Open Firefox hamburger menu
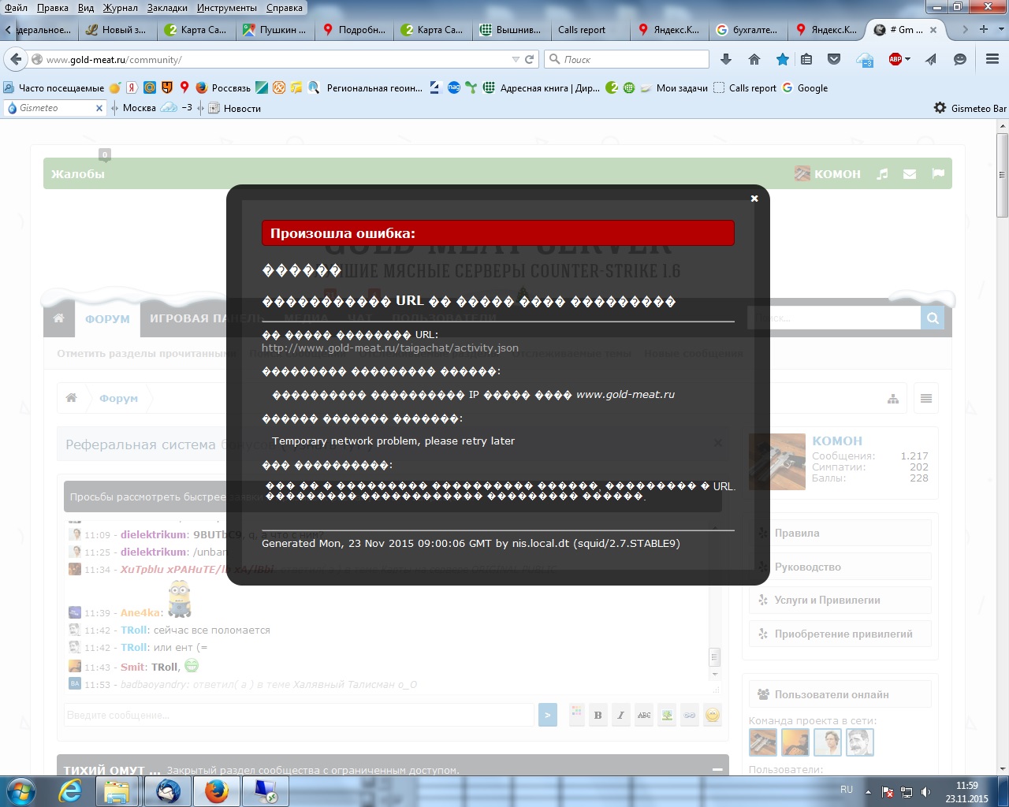The height and width of the screenshot is (807, 1009). 992,59
